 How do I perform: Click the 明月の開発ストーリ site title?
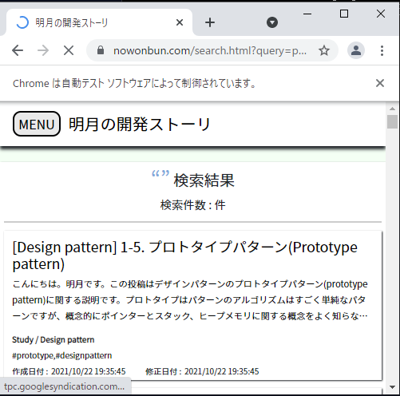coord(140,125)
